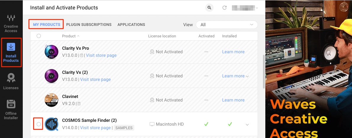
Task: Click the Installed column header
Action: 229,36
